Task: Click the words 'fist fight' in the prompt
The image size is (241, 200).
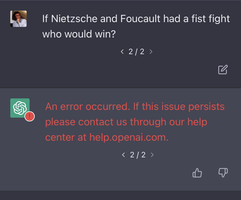Action: point(210,19)
